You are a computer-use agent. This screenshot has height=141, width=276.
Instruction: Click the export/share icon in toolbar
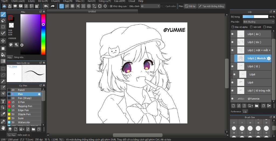tap(10, 6)
